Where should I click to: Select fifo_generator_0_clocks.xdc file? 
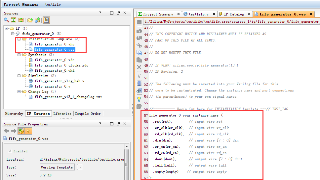coord(61,65)
